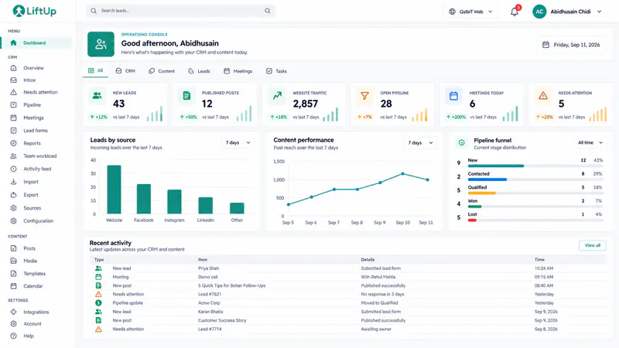
Task: Click the globe icon beside QalbiT Web
Action: pyautogui.click(x=453, y=12)
